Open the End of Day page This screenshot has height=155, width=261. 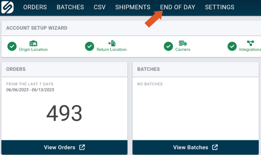coord(178,7)
